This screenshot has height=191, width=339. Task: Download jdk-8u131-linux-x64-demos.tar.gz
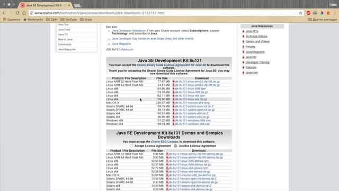click(x=189, y=172)
